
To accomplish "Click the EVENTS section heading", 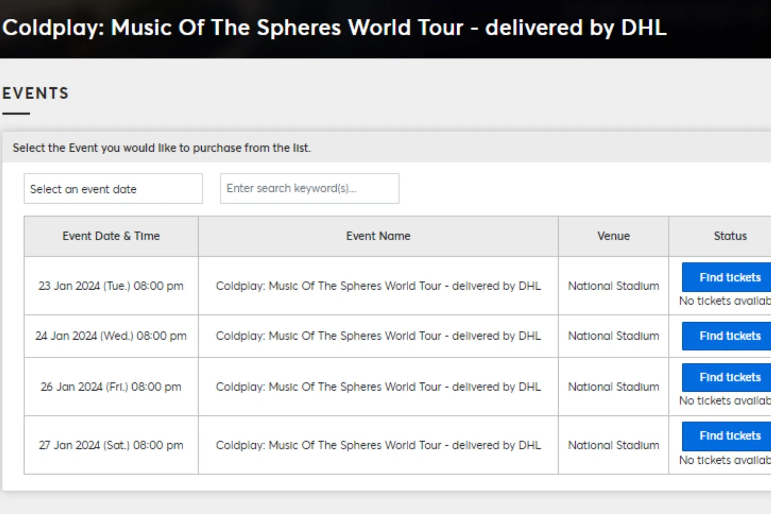I will point(35,93).
